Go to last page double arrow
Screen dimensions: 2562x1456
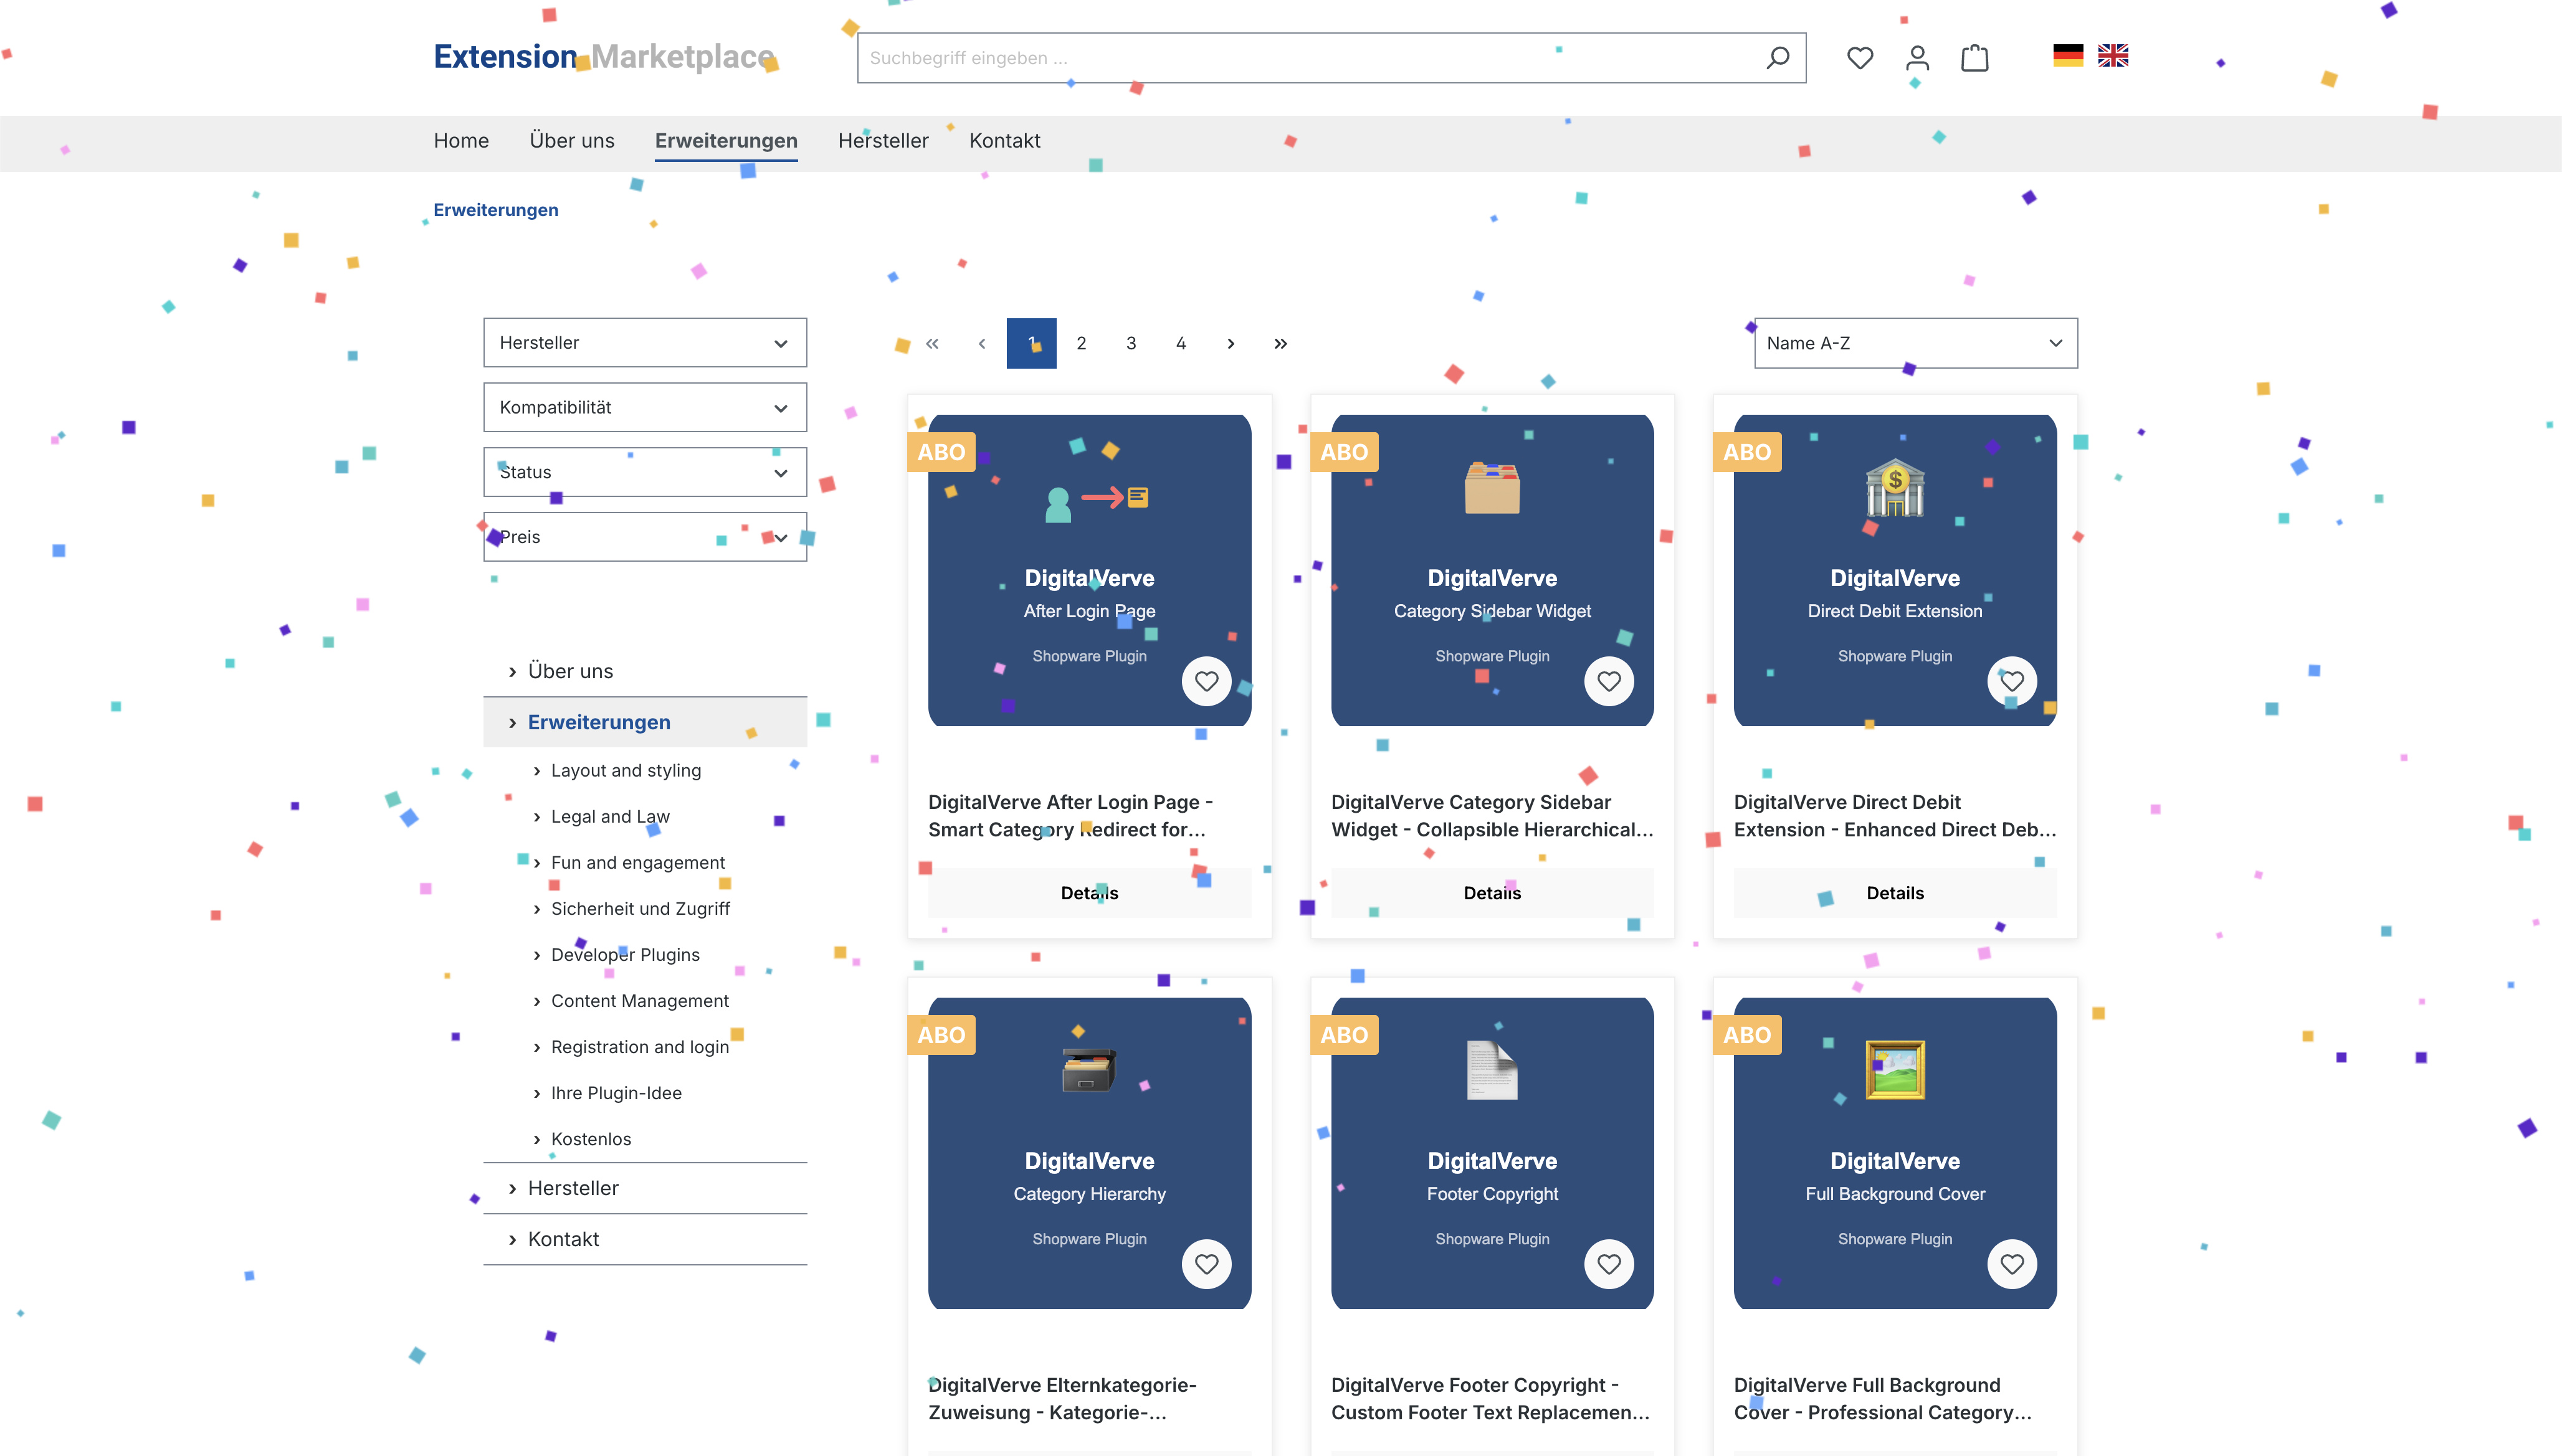click(1280, 343)
